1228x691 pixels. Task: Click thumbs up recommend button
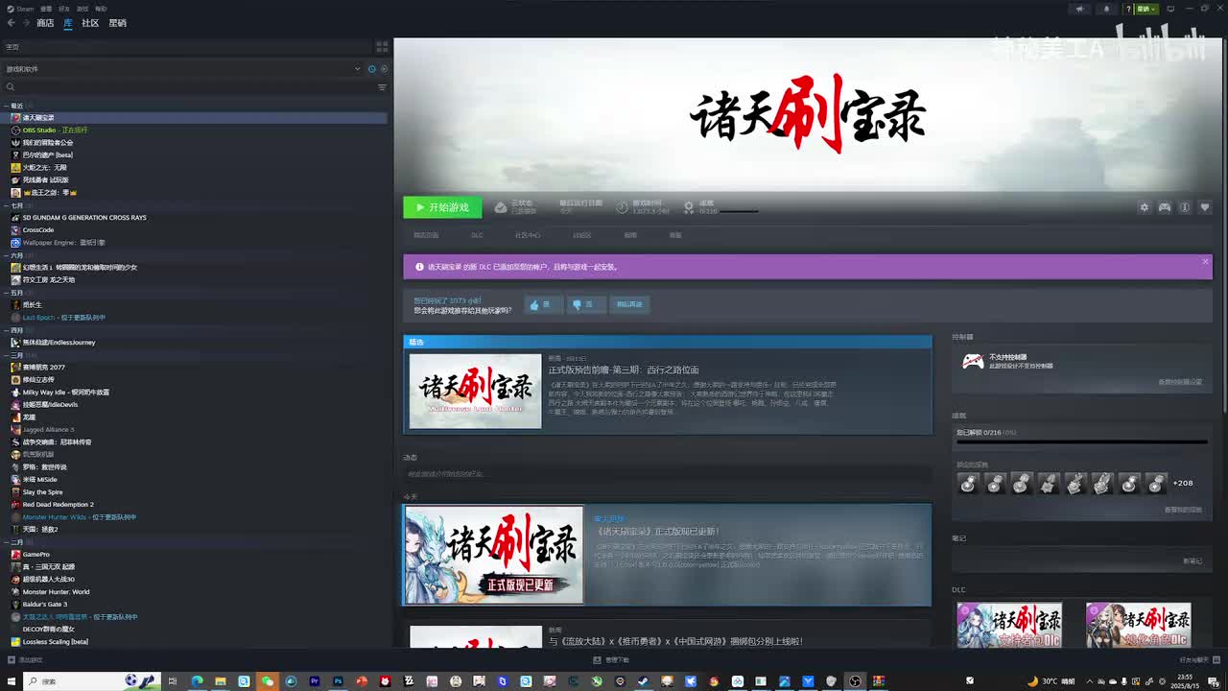pyautogui.click(x=543, y=304)
